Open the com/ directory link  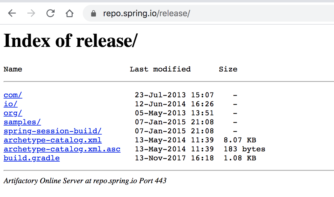[x=13, y=95]
